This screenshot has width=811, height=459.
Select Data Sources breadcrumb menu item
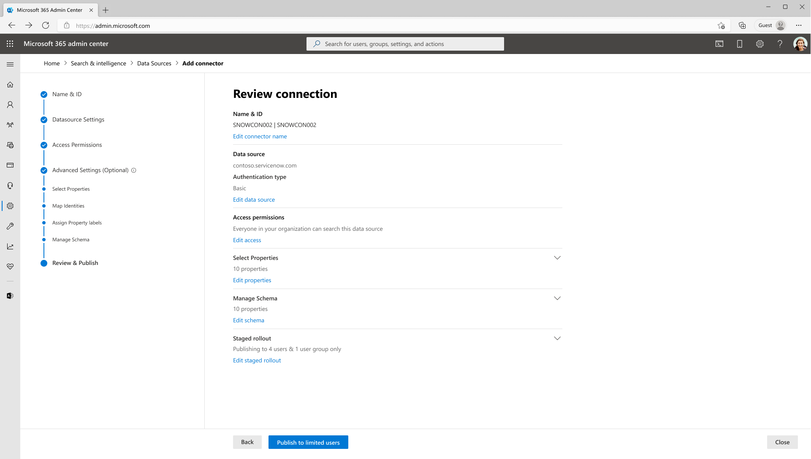pos(154,63)
